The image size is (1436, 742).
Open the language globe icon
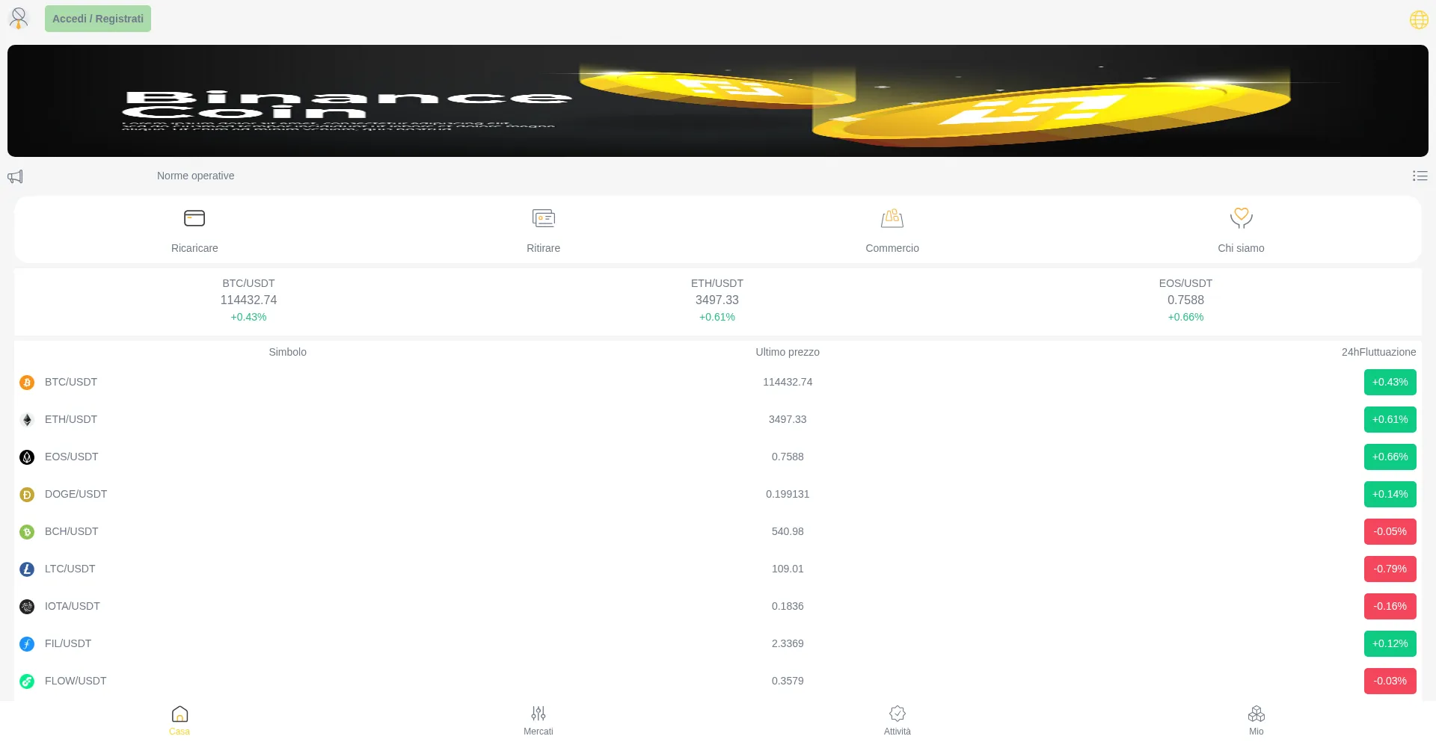pos(1419,19)
